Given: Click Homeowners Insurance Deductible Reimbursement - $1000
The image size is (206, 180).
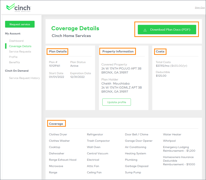Looking at the screenshot, I should 179,161.
